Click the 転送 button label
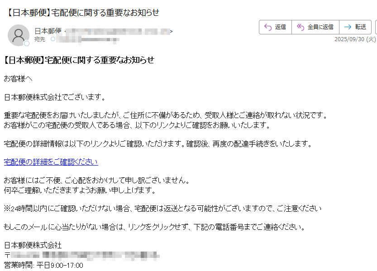The image size is (377, 271). tap(361, 27)
